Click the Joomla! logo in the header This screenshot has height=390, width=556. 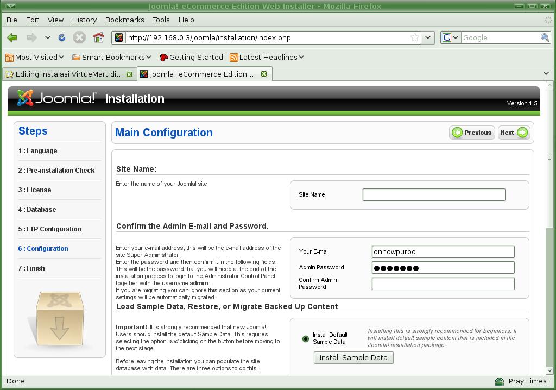pyautogui.click(x=56, y=98)
